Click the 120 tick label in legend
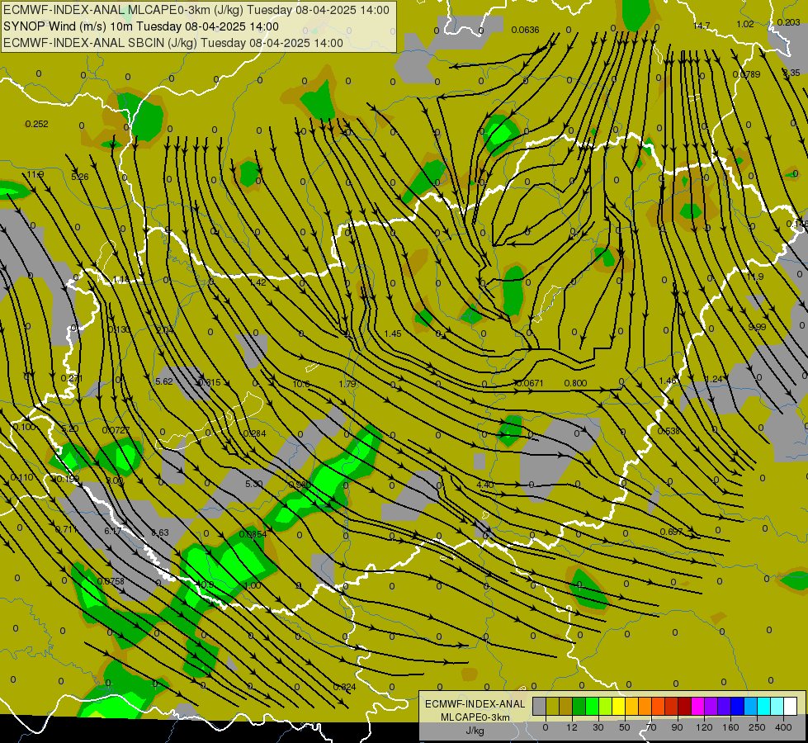Image resolution: width=808 pixels, height=743 pixels. [704, 727]
